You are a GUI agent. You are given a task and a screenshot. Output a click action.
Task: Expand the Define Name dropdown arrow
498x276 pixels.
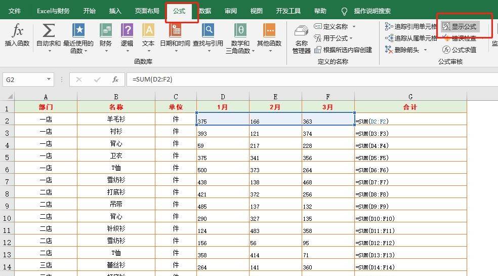[354, 27]
